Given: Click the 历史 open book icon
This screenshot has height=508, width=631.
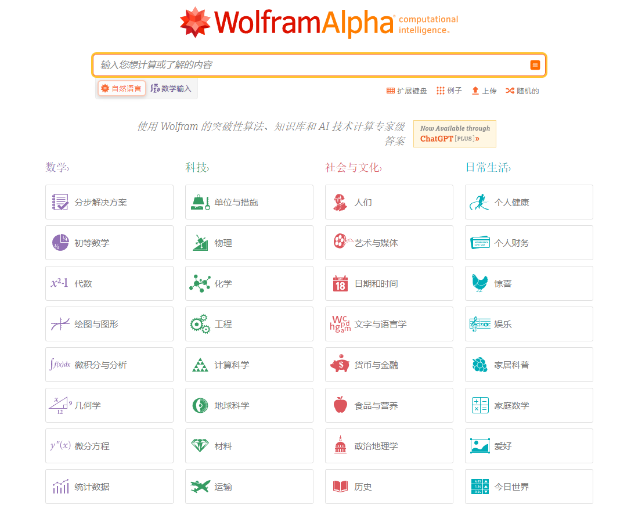Looking at the screenshot, I should [x=340, y=487].
